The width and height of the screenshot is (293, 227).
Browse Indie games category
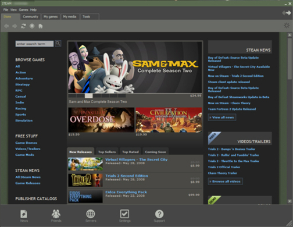[20, 102]
